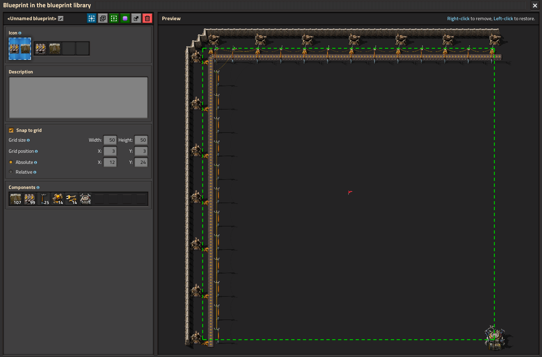Click the roboport in the preview
The image size is (542, 357).
495,338
